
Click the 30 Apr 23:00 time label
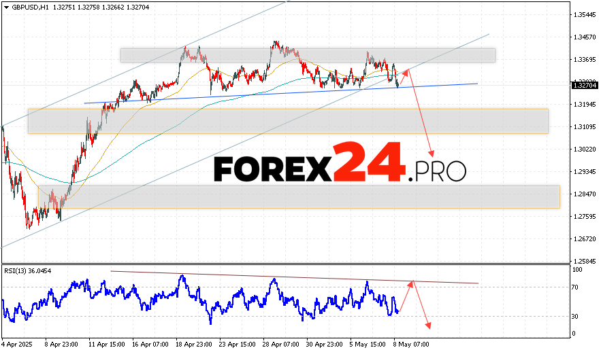325,345
